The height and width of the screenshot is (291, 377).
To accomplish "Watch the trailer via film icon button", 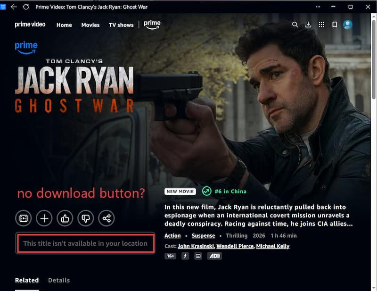I will (23, 218).
